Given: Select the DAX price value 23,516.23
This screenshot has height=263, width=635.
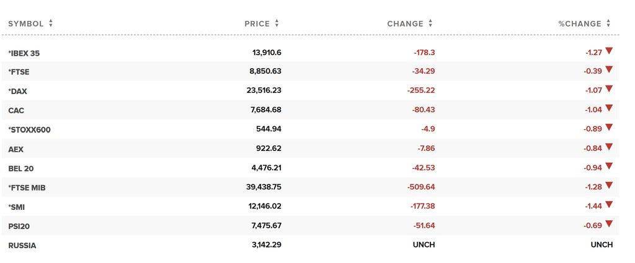Looking at the screenshot, I should [264, 90].
